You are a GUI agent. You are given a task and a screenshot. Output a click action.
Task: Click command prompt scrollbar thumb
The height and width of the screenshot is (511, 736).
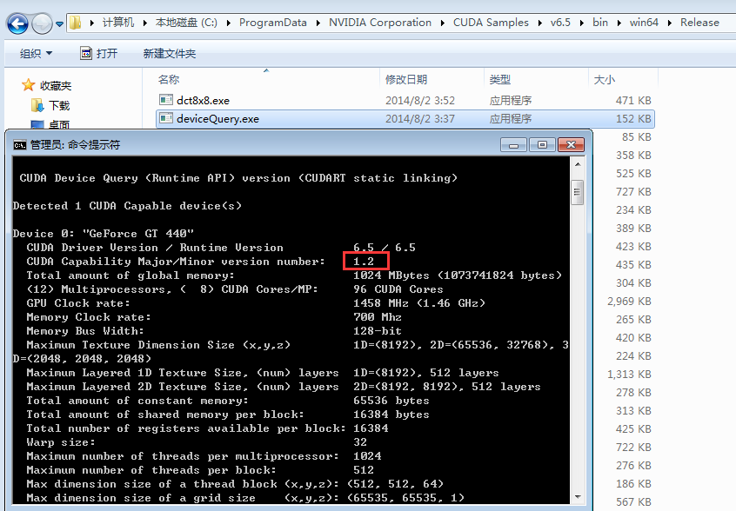coord(578,192)
